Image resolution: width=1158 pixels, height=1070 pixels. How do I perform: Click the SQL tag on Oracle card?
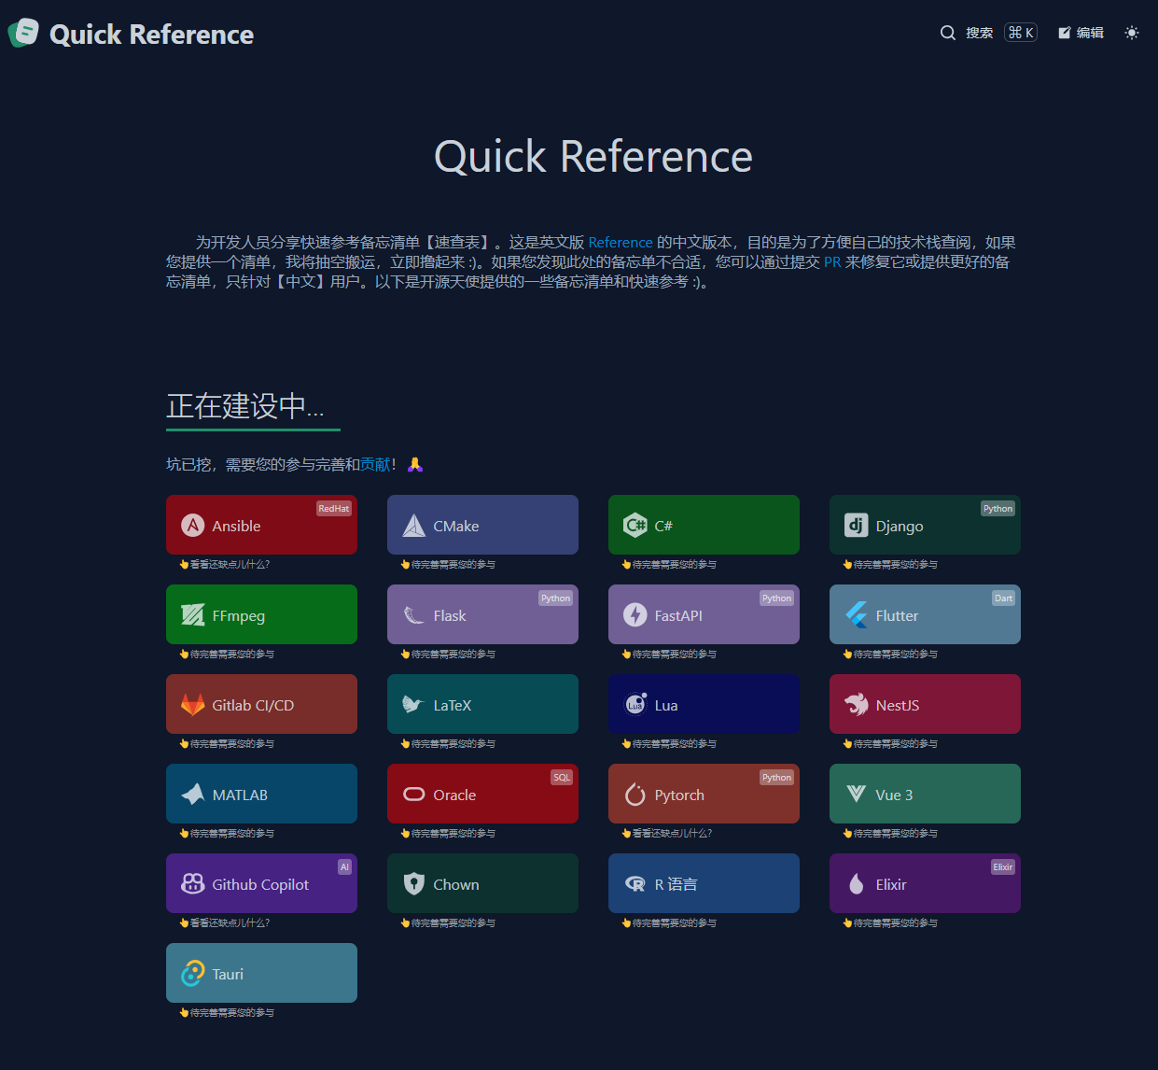[562, 778]
